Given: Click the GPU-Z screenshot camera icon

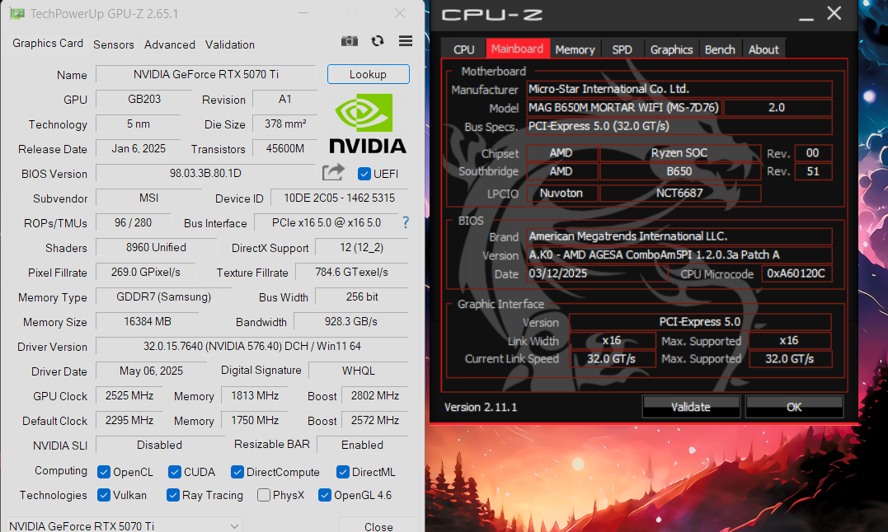Looking at the screenshot, I should [x=350, y=41].
